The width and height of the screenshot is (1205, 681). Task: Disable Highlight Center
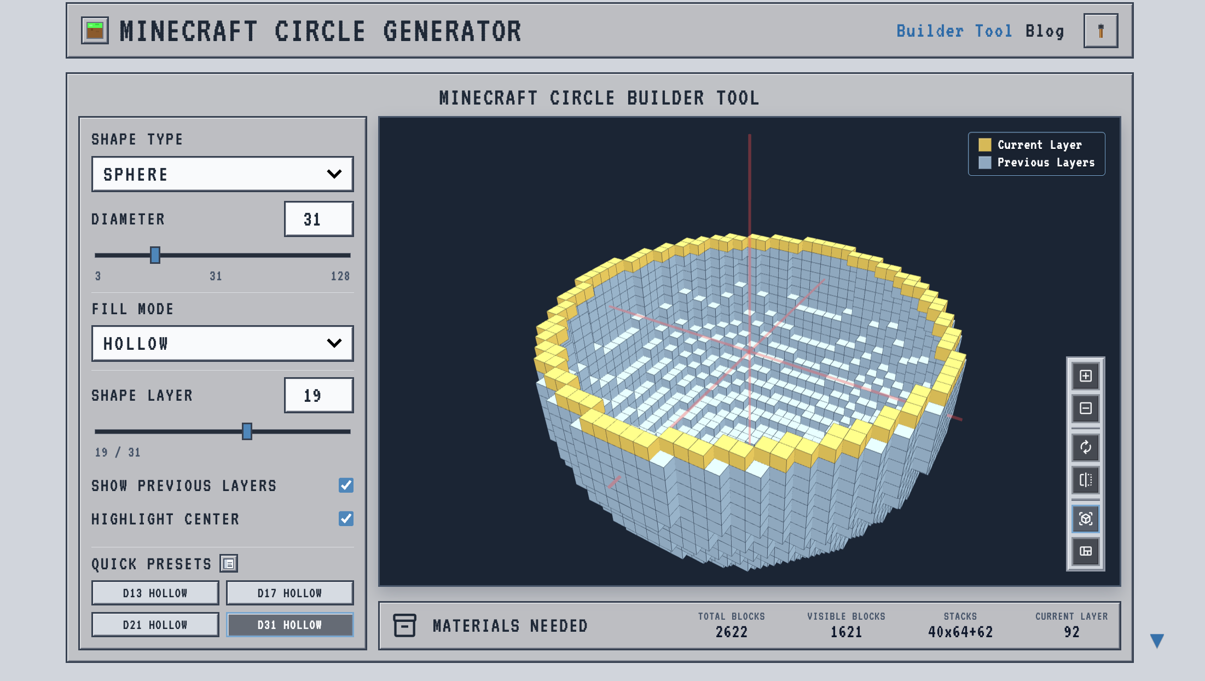(345, 519)
